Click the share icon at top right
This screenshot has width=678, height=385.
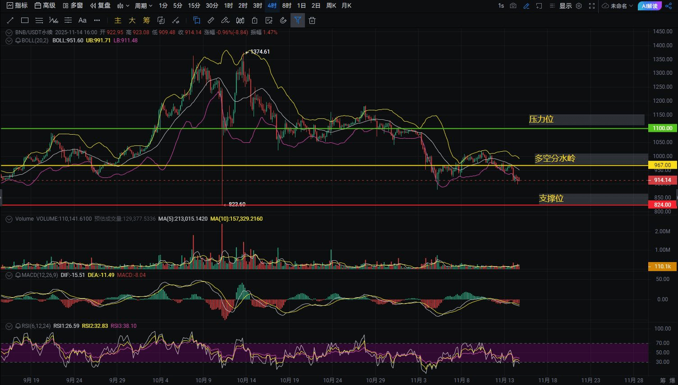pos(669,6)
